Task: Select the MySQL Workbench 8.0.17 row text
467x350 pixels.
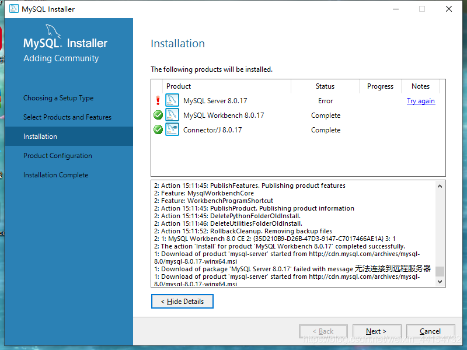Action: point(224,116)
